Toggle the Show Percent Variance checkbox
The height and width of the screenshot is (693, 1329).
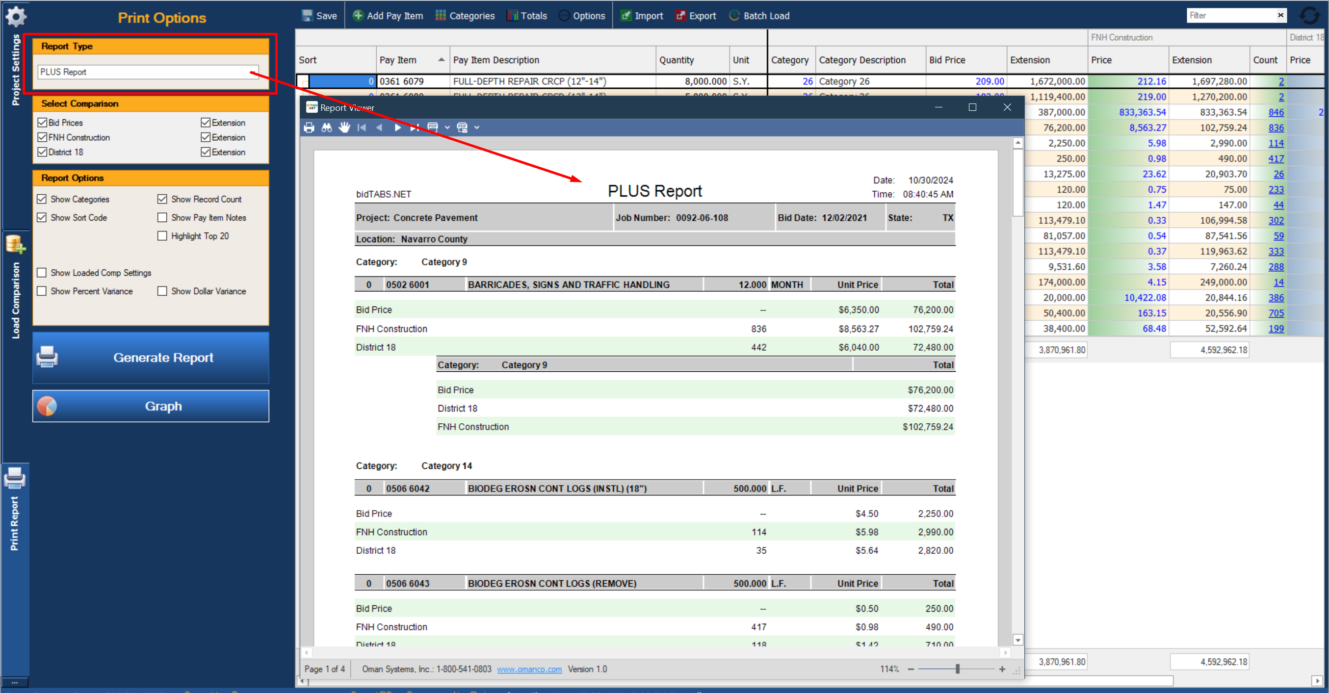42,291
